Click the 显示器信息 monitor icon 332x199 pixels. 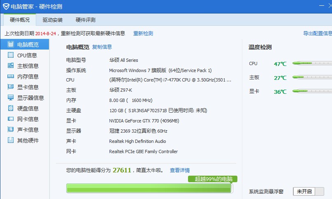[11, 97]
